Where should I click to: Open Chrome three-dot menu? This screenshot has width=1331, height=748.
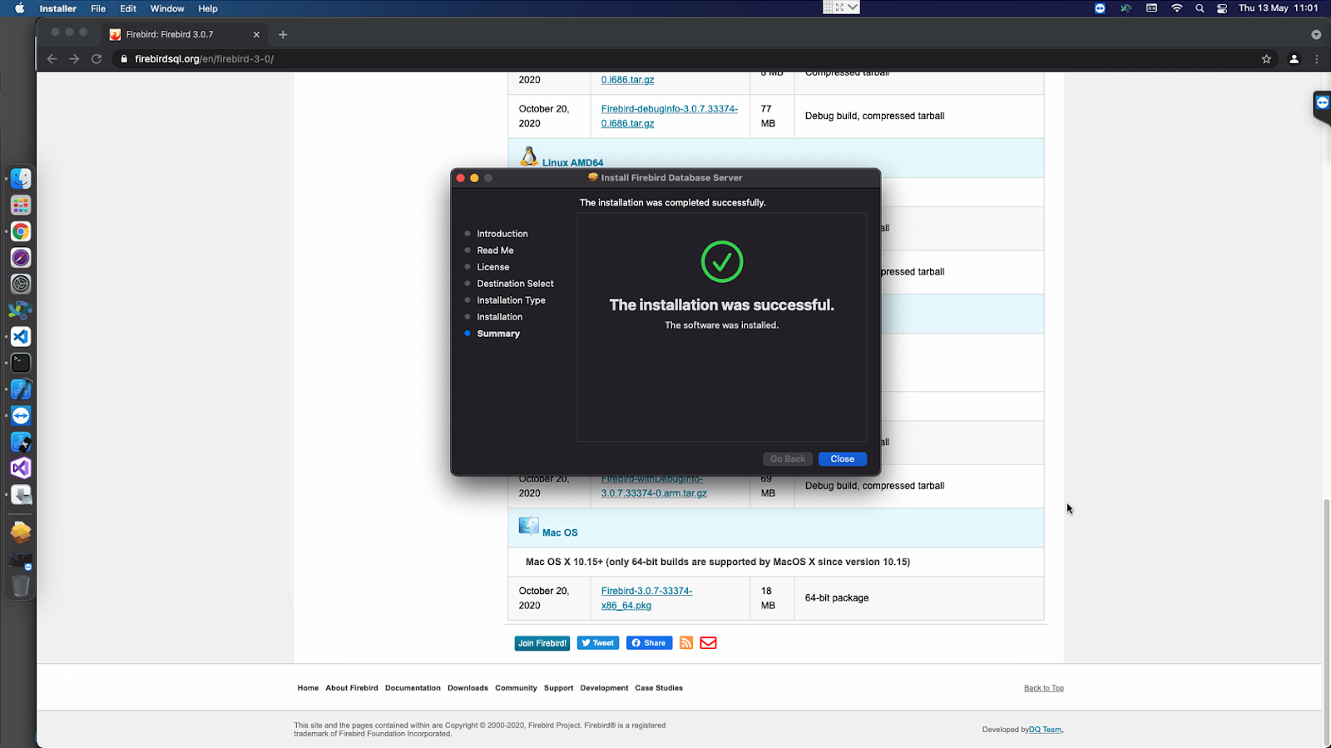click(x=1316, y=59)
